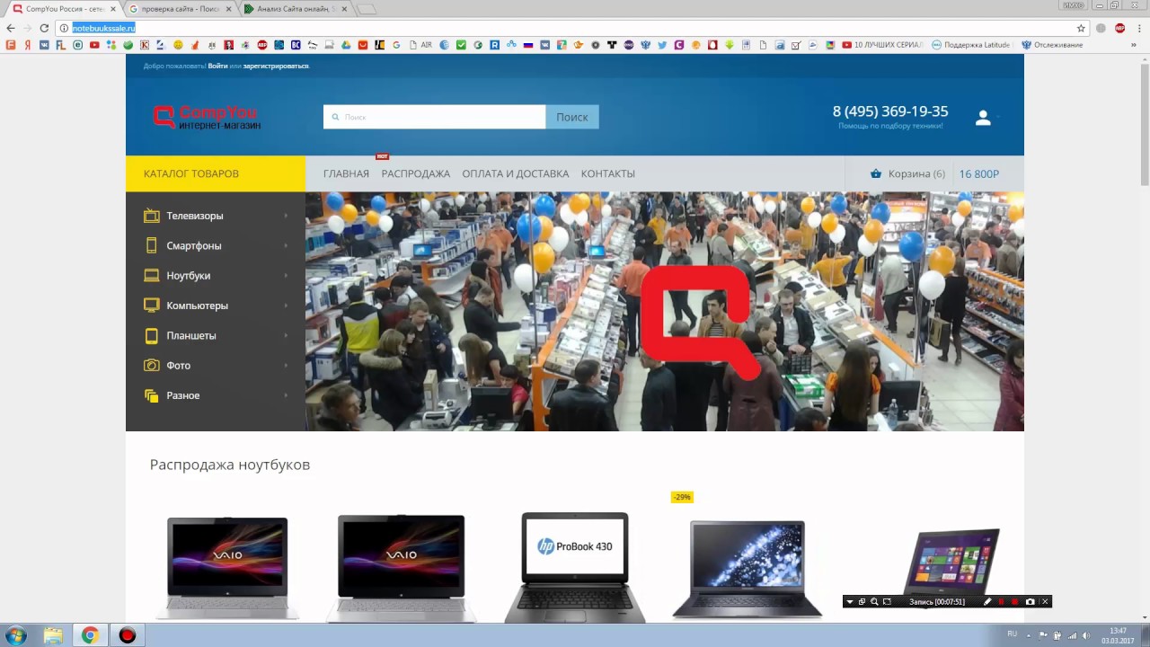The image size is (1150, 647).
Task: Expand the Компьютеры category
Action: tap(216, 306)
